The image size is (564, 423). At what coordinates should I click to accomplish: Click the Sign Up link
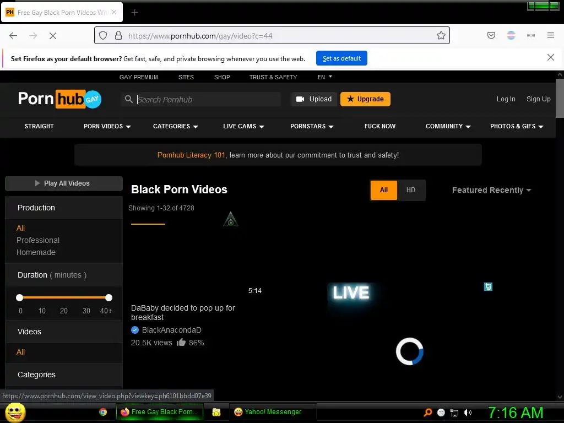tap(538, 99)
